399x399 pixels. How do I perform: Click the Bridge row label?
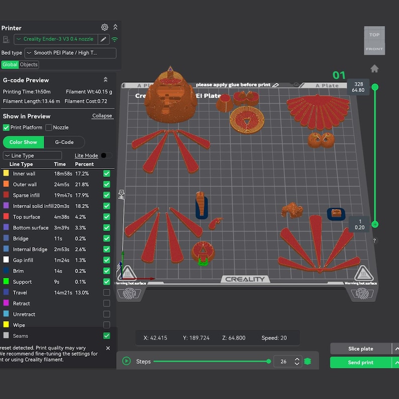21,238
